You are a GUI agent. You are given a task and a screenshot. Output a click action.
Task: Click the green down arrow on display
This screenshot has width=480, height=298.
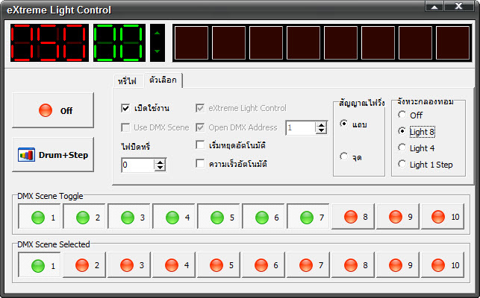[x=158, y=51]
